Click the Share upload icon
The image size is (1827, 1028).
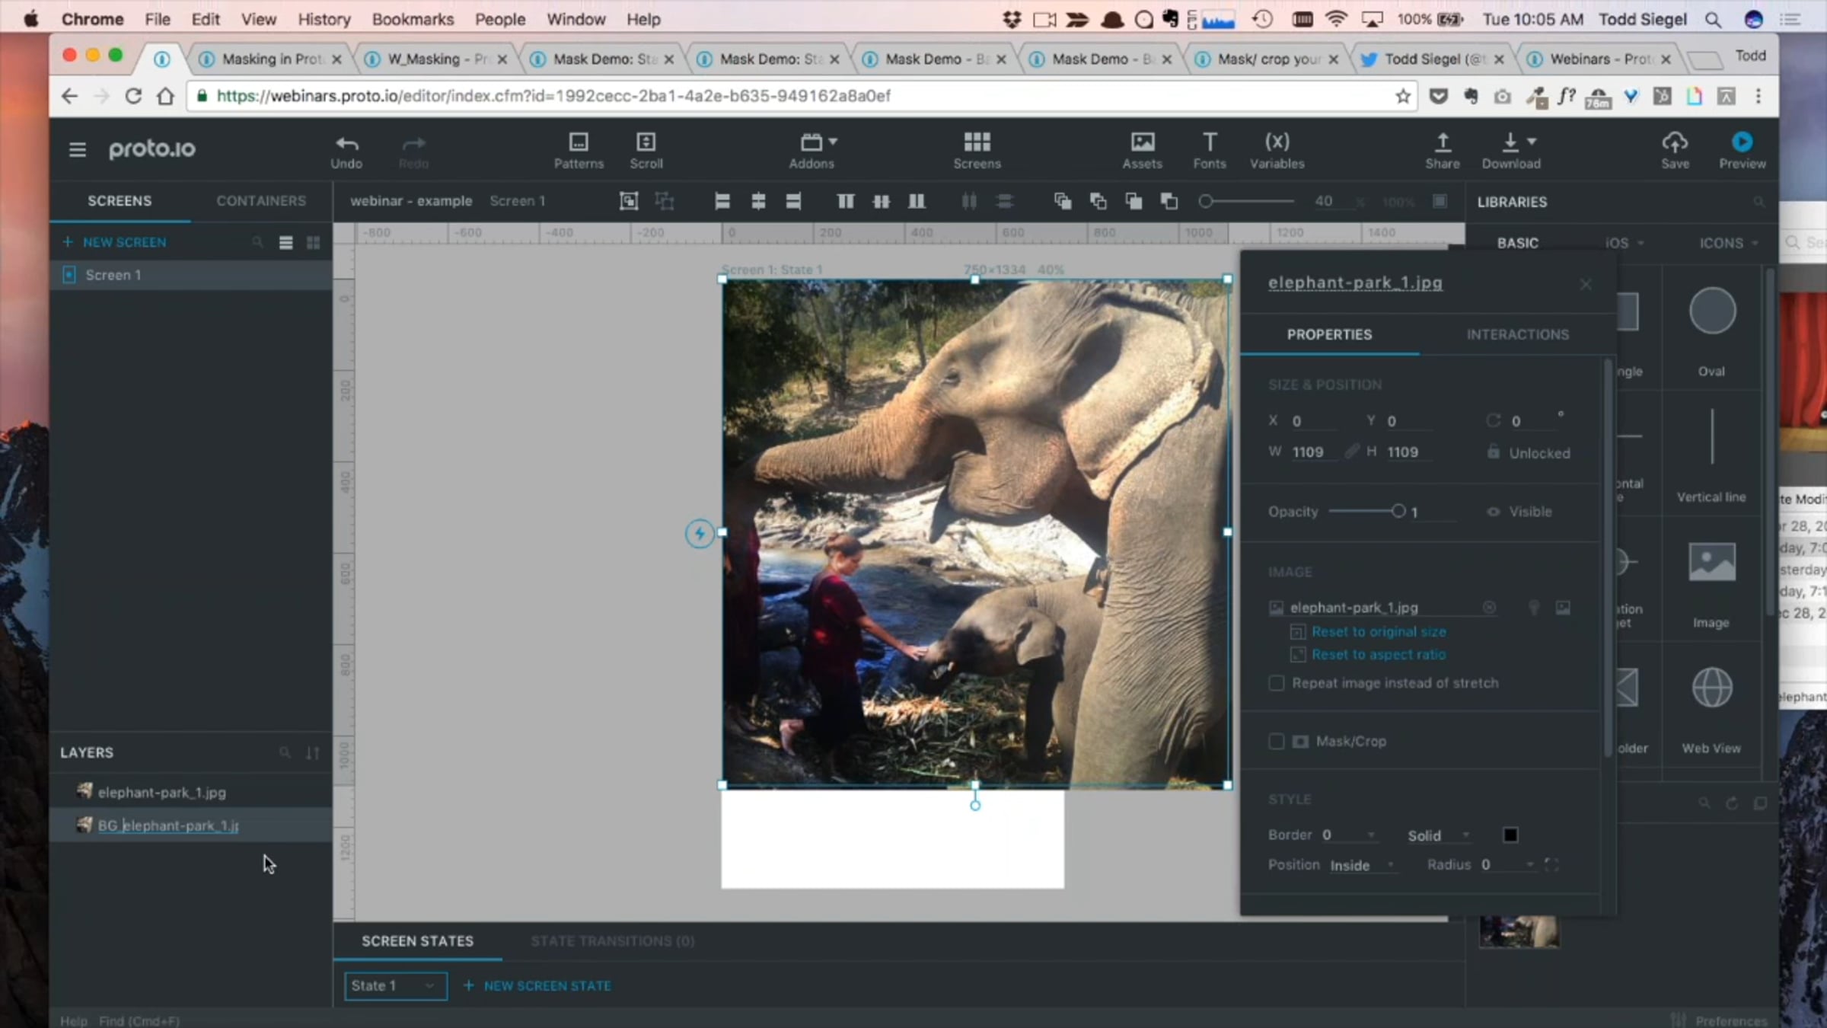coord(1442,143)
